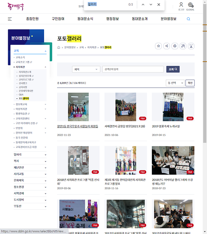The image size is (207, 234).
Task: Select Q&A in sidebar
Action: click(21, 95)
